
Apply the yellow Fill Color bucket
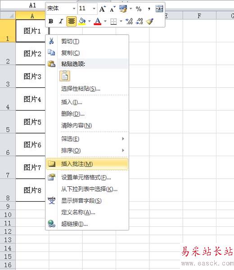coord(82,21)
